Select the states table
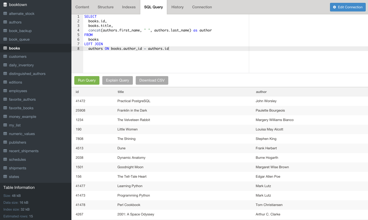Image resolution: width=368 pixels, height=220 pixels. pyautogui.click(x=14, y=177)
